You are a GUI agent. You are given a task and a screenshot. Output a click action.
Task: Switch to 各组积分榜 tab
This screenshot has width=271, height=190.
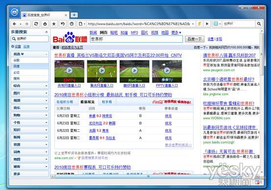tap(65, 102)
